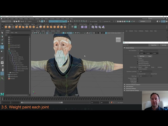Redo with curved arrow icon

click(23, 21)
